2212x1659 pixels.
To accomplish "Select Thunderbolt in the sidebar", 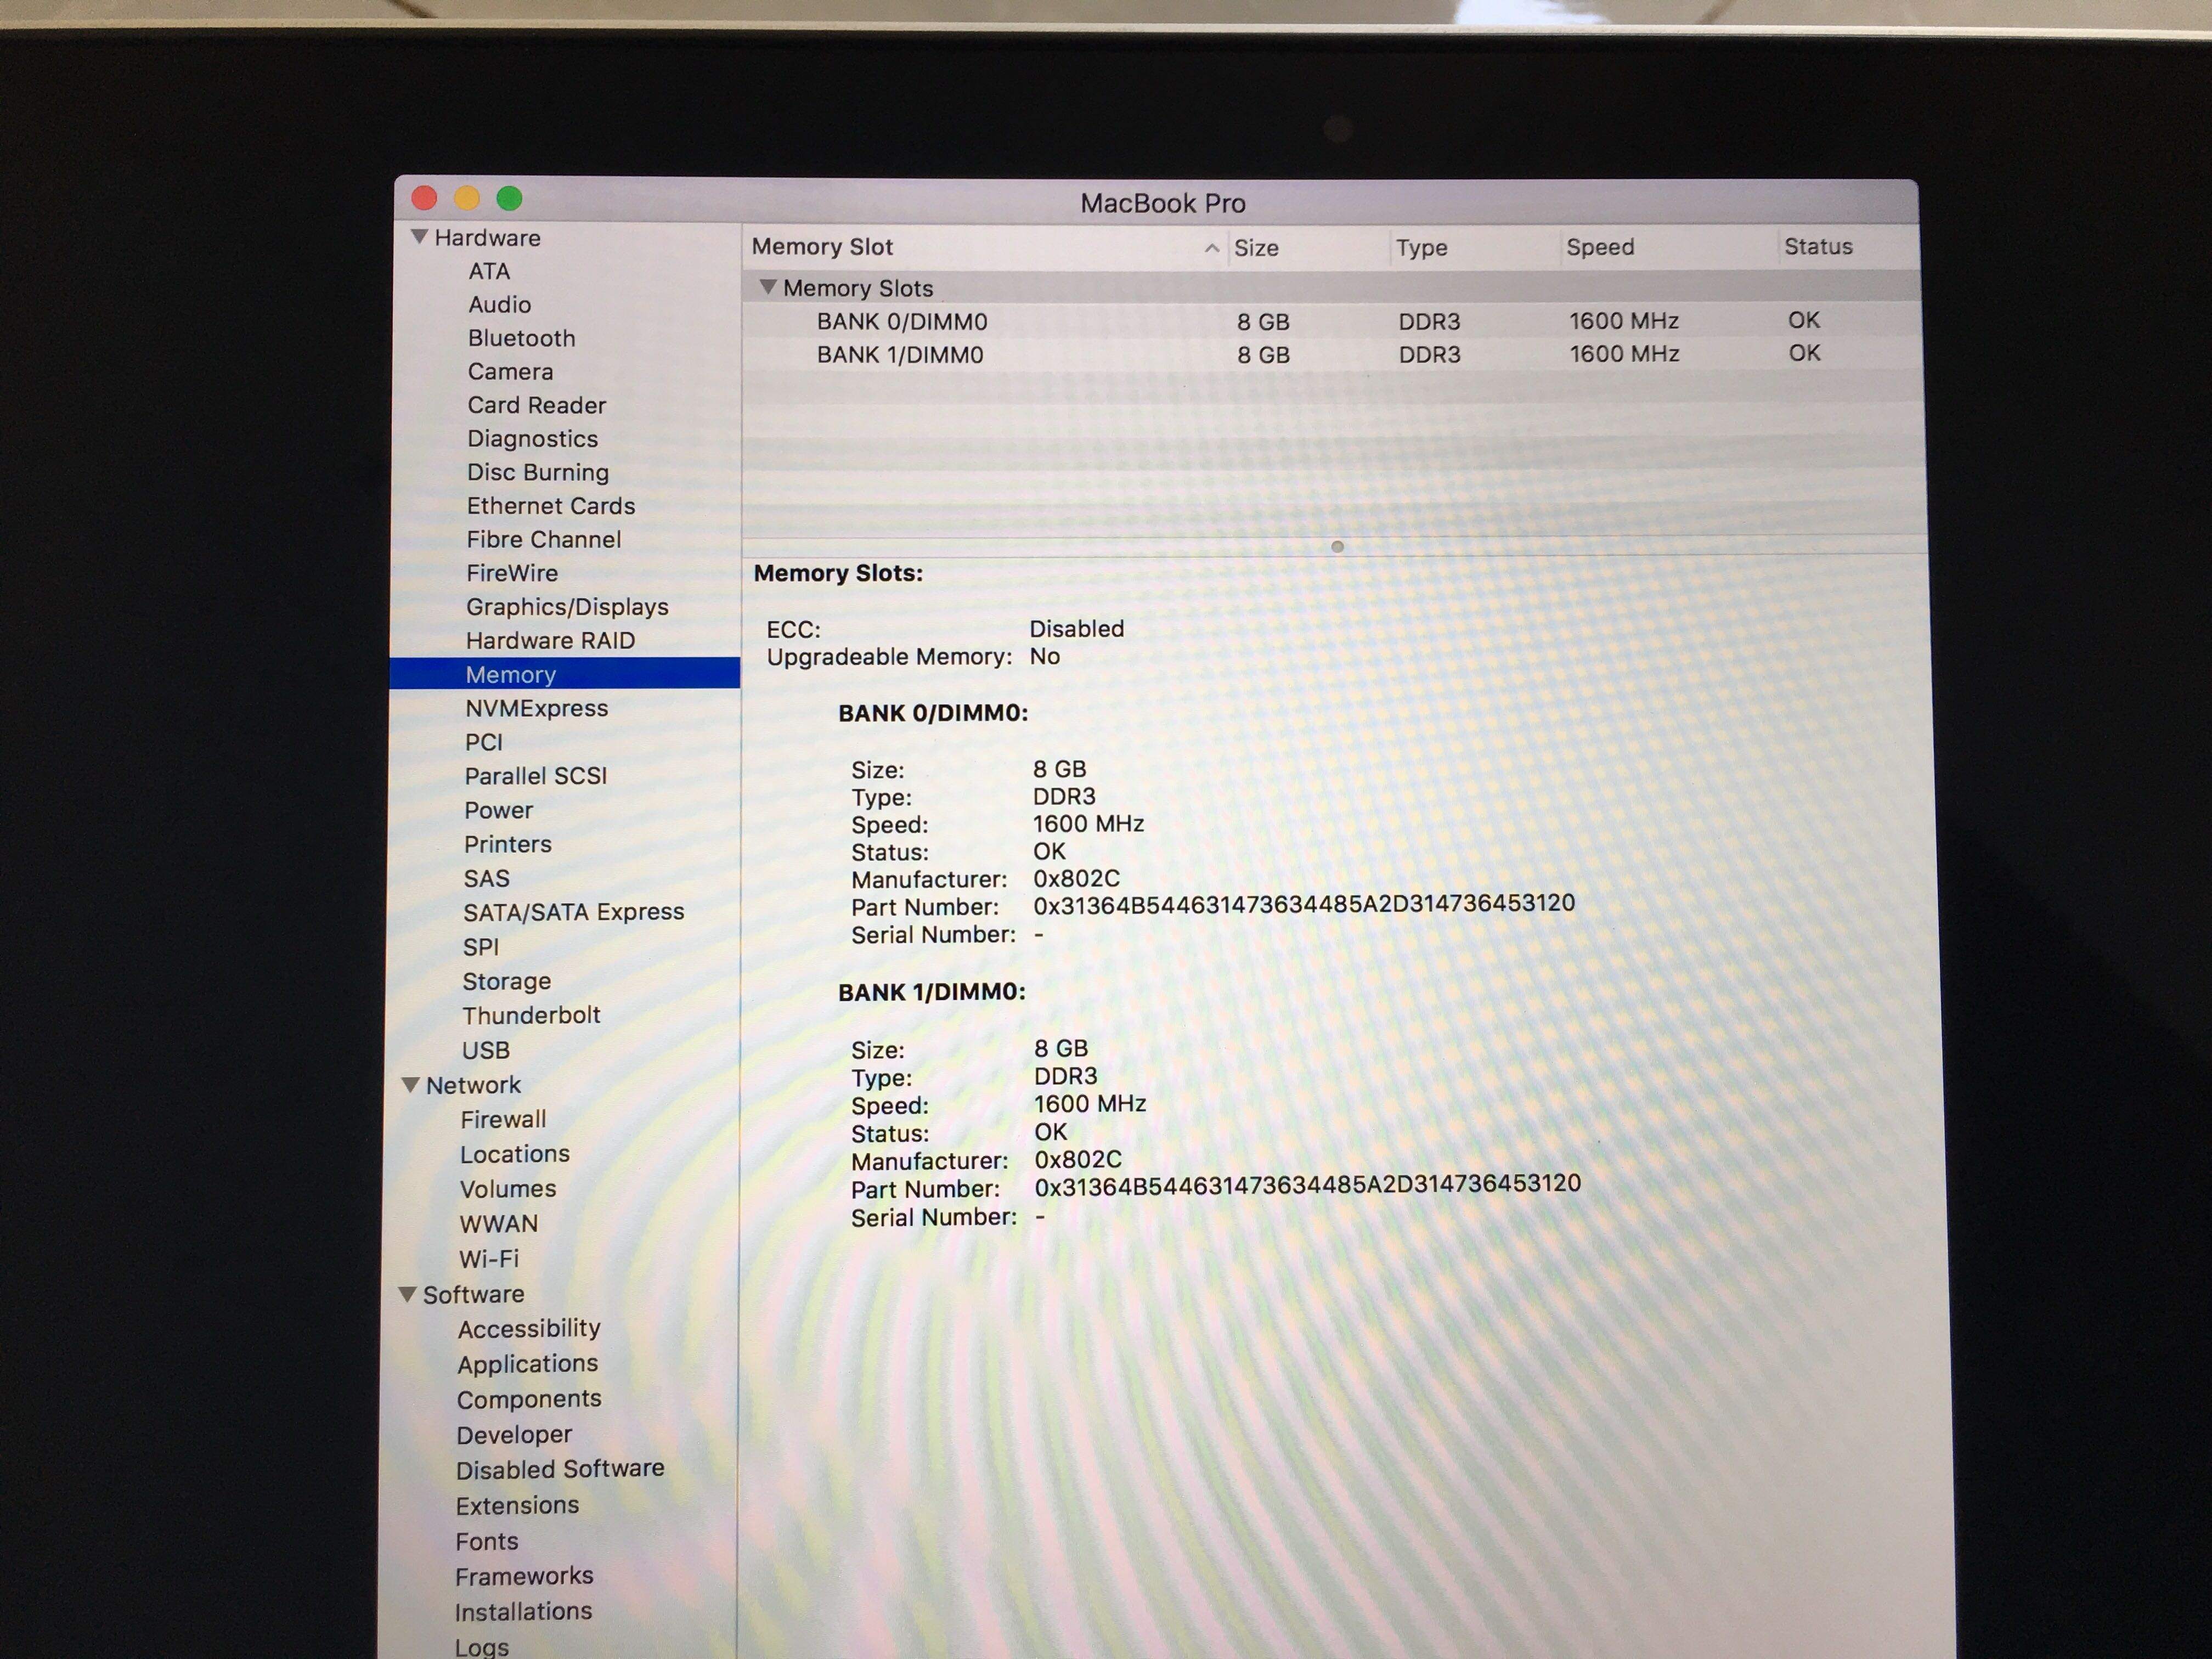I will [531, 1015].
